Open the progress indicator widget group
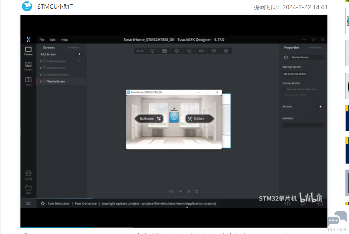This screenshot has width=349, height=234. click(201, 51)
